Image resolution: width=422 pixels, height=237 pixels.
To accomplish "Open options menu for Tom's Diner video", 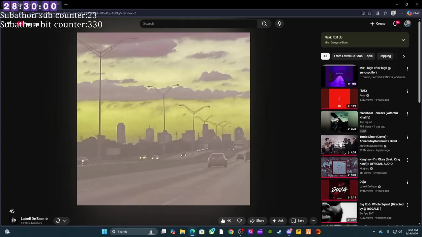I will (407, 137).
